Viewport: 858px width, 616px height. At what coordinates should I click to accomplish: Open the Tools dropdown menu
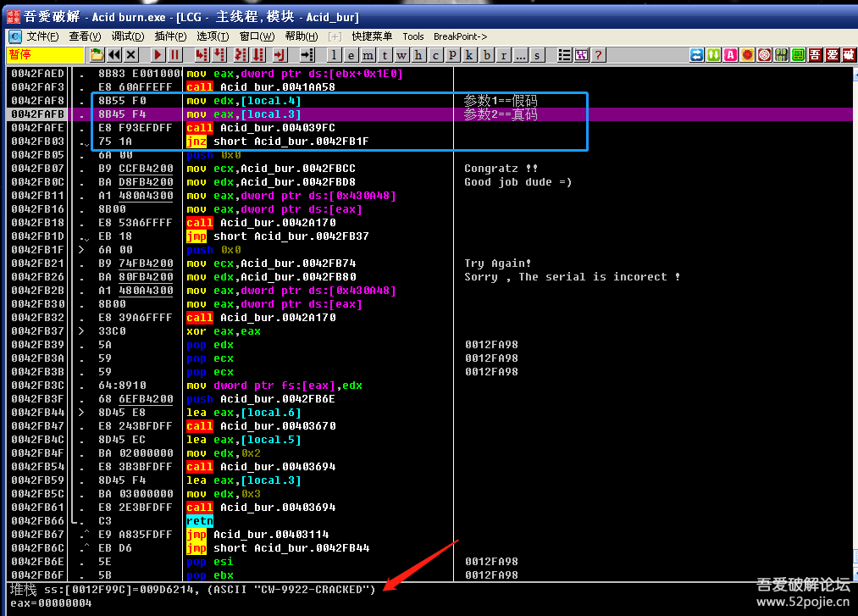[413, 36]
